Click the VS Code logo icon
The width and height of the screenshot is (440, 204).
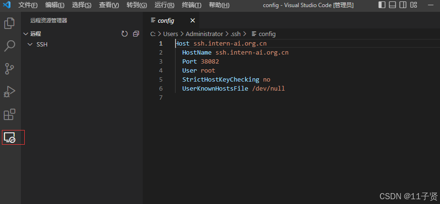(x=7, y=5)
